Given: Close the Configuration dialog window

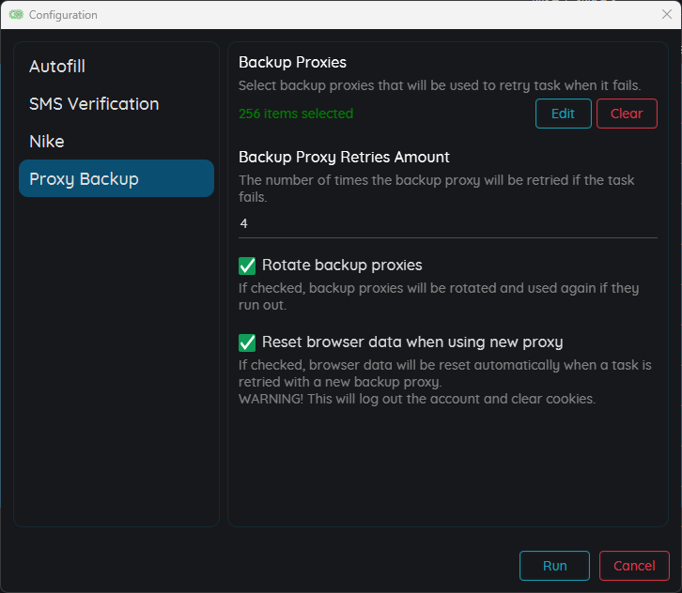Looking at the screenshot, I should point(666,14).
